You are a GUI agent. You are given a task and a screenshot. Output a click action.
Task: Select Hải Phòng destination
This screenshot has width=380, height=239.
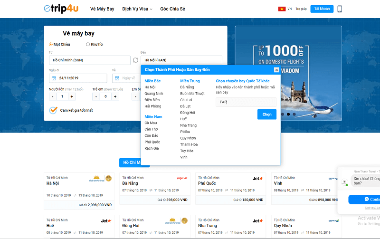click(x=153, y=106)
